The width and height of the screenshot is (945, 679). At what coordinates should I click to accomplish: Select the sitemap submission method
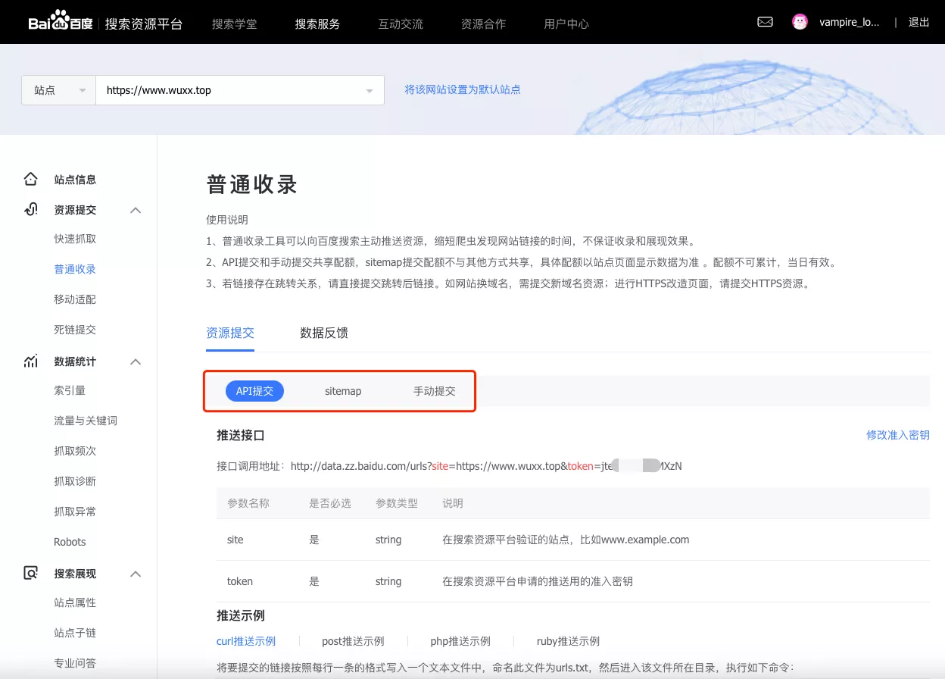point(343,391)
